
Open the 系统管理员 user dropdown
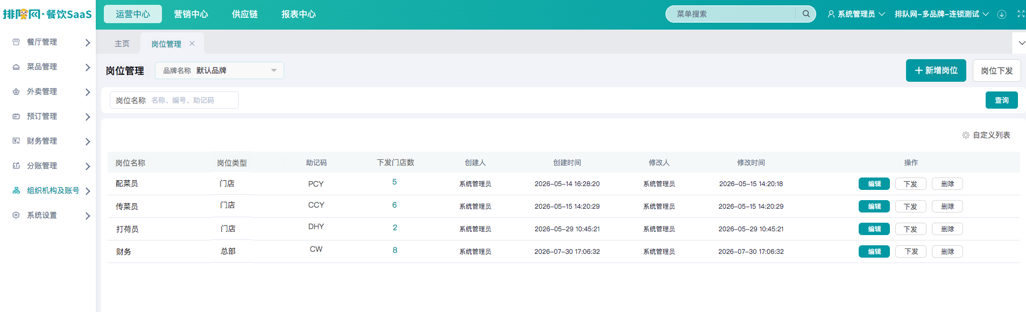pos(856,14)
